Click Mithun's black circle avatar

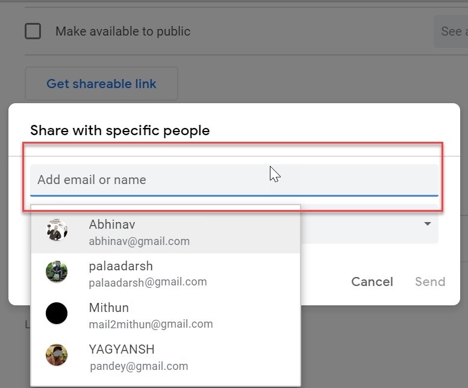pos(57,313)
